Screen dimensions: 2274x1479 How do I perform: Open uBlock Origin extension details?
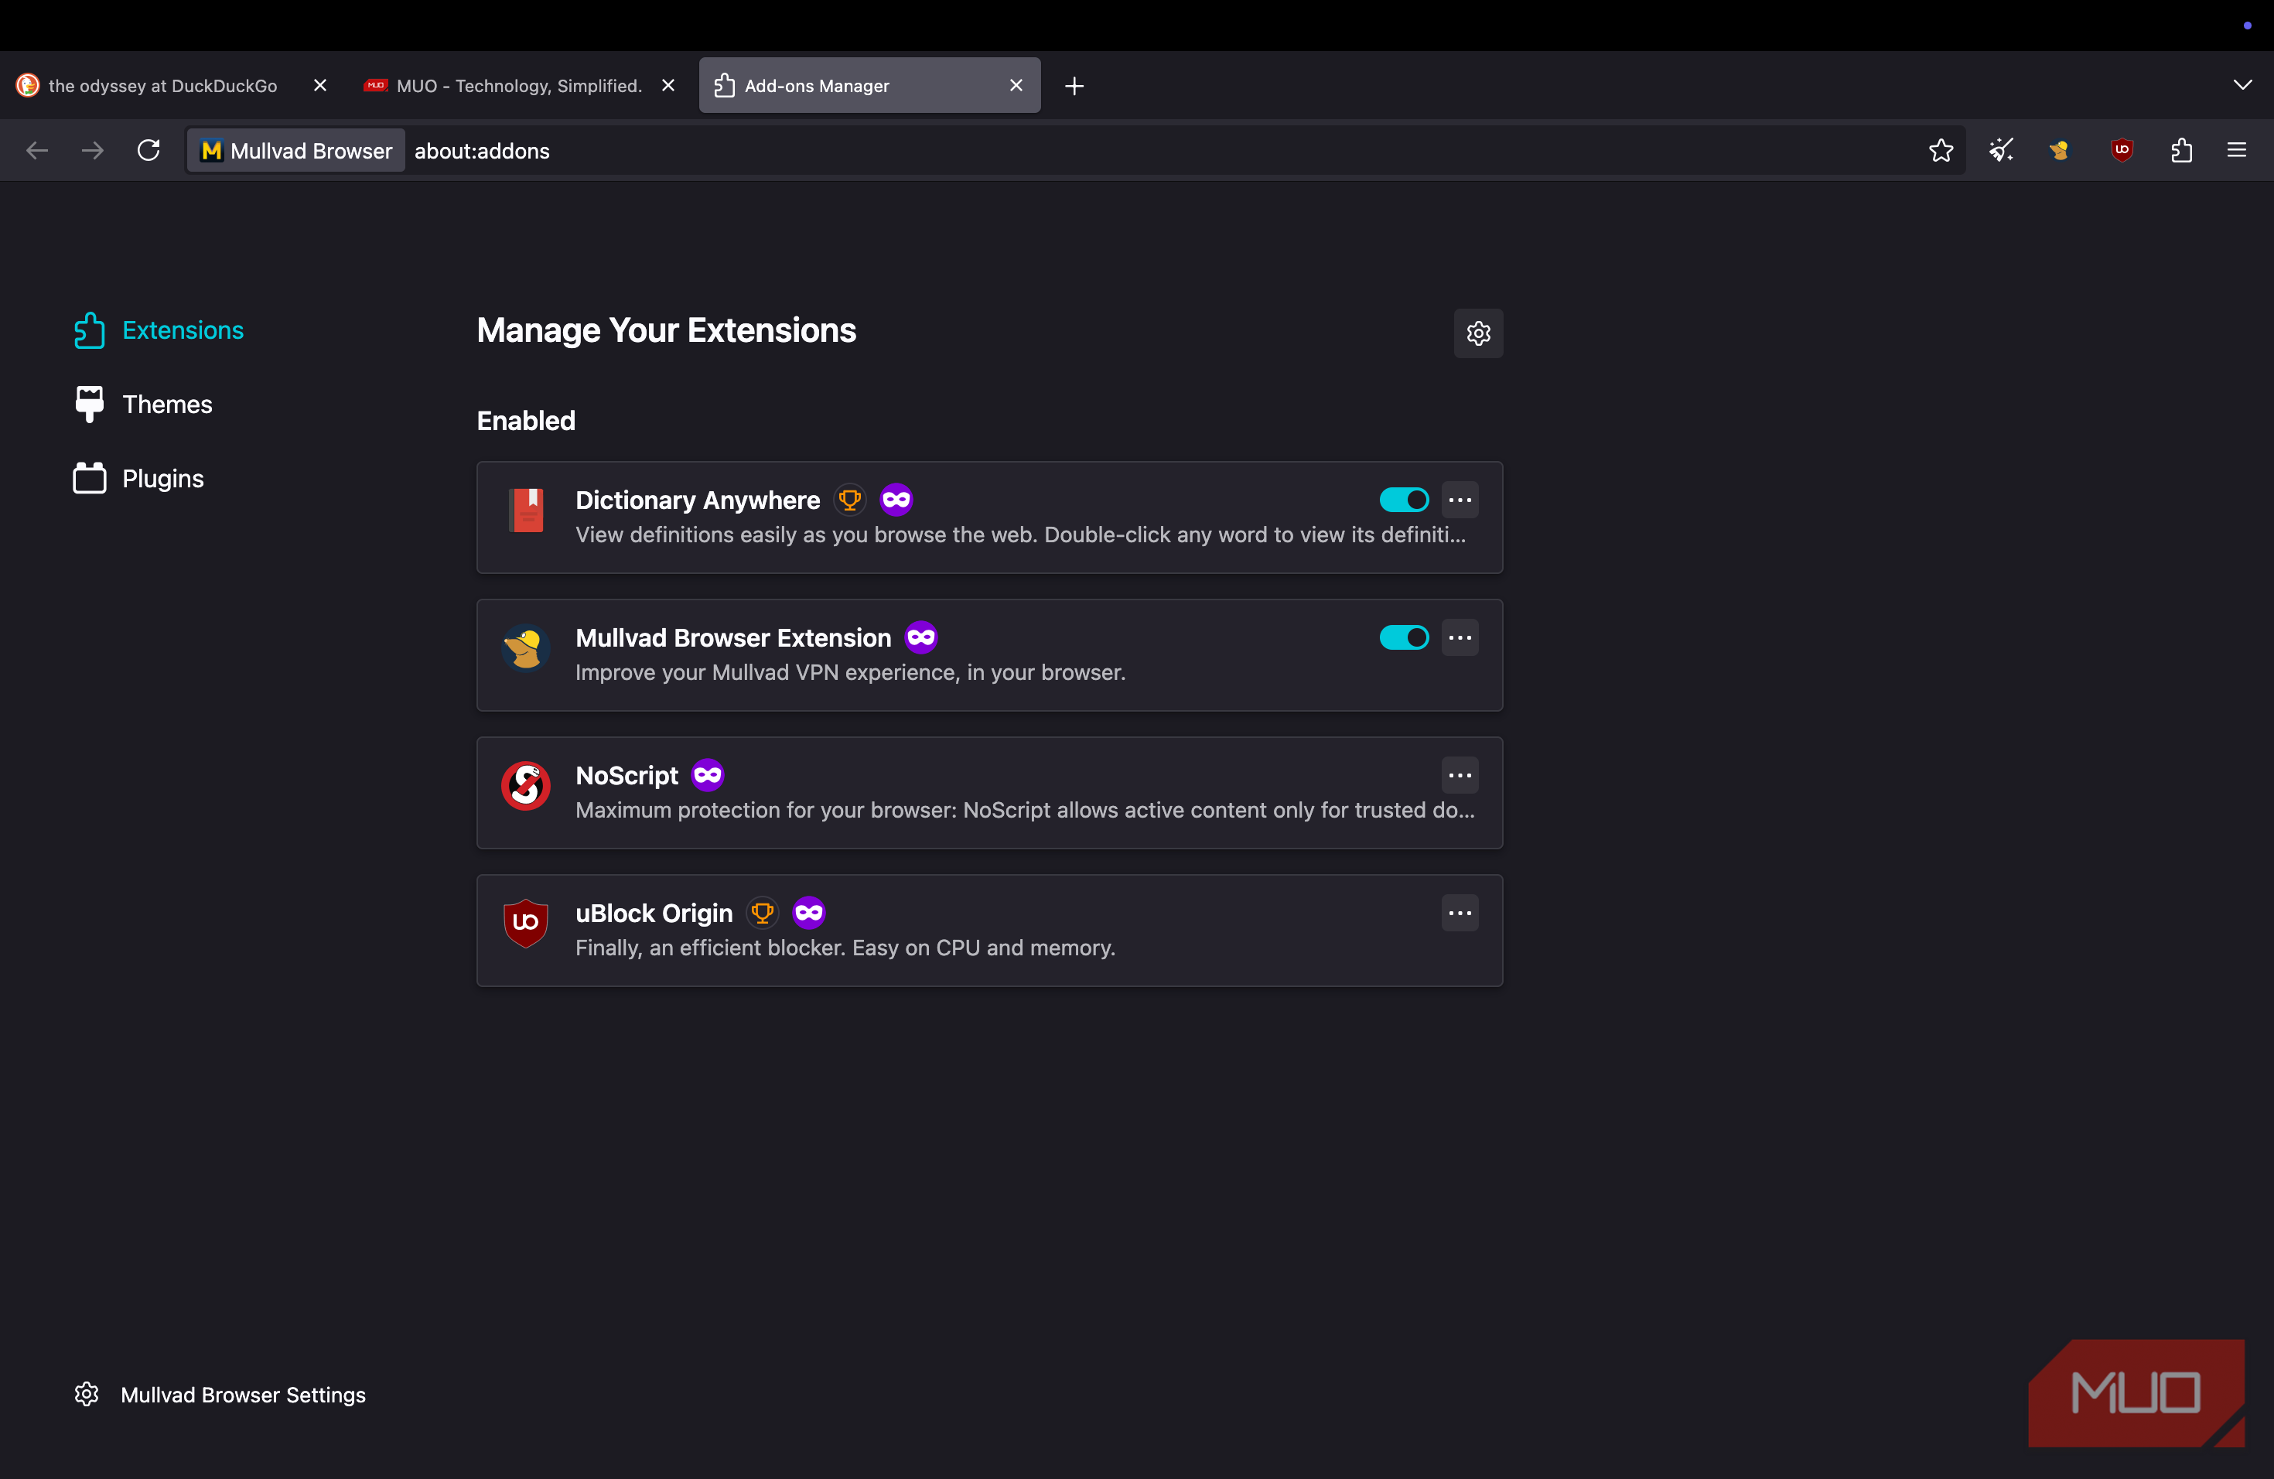(x=654, y=914)
